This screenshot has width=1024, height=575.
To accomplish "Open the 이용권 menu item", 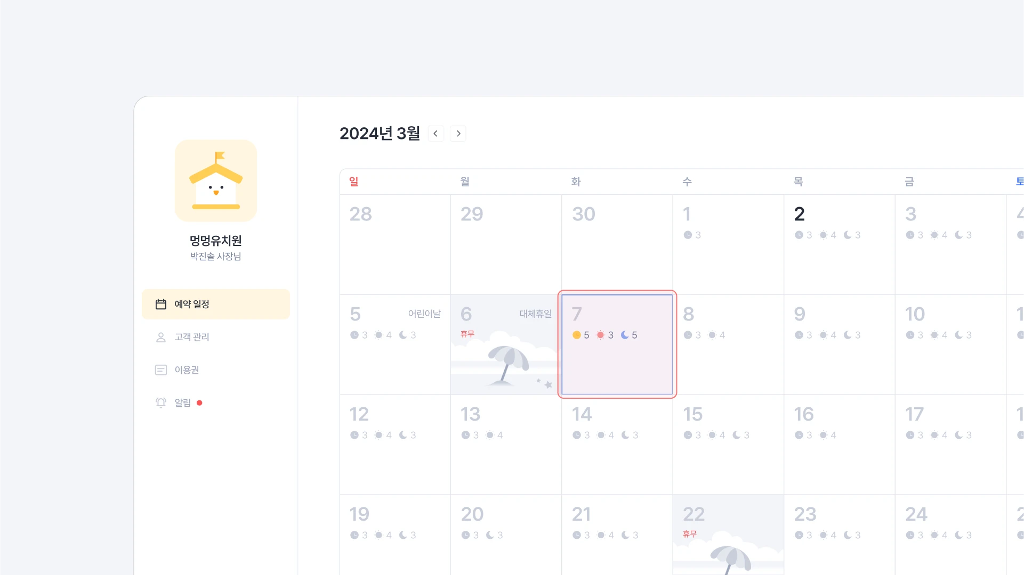I will pyautogui.click(x=216, y=370).
